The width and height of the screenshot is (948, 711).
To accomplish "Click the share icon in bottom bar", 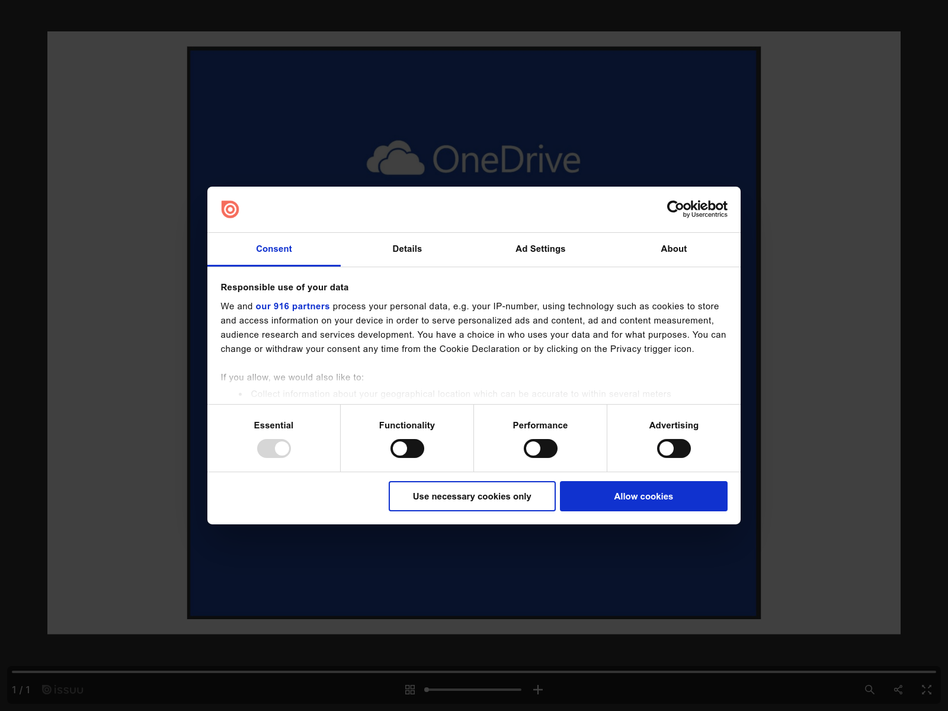I will pyautogui.click(x=898, y=690).
